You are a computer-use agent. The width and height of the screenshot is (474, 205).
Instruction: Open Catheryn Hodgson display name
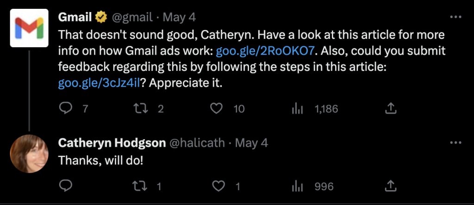(112, 143)
